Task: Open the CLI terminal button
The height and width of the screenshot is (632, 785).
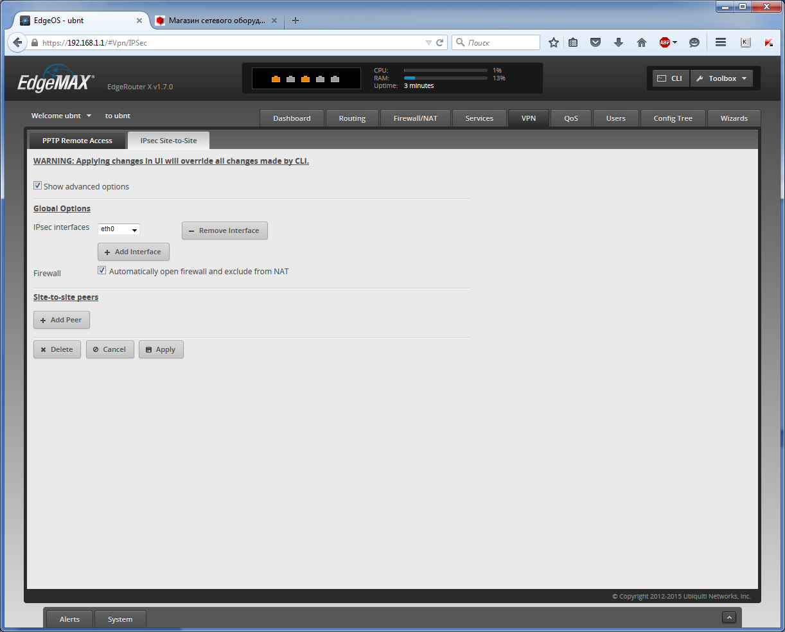Action: (670, 78)
